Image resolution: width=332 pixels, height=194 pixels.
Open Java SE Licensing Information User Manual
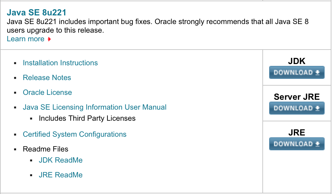[95, 107]
